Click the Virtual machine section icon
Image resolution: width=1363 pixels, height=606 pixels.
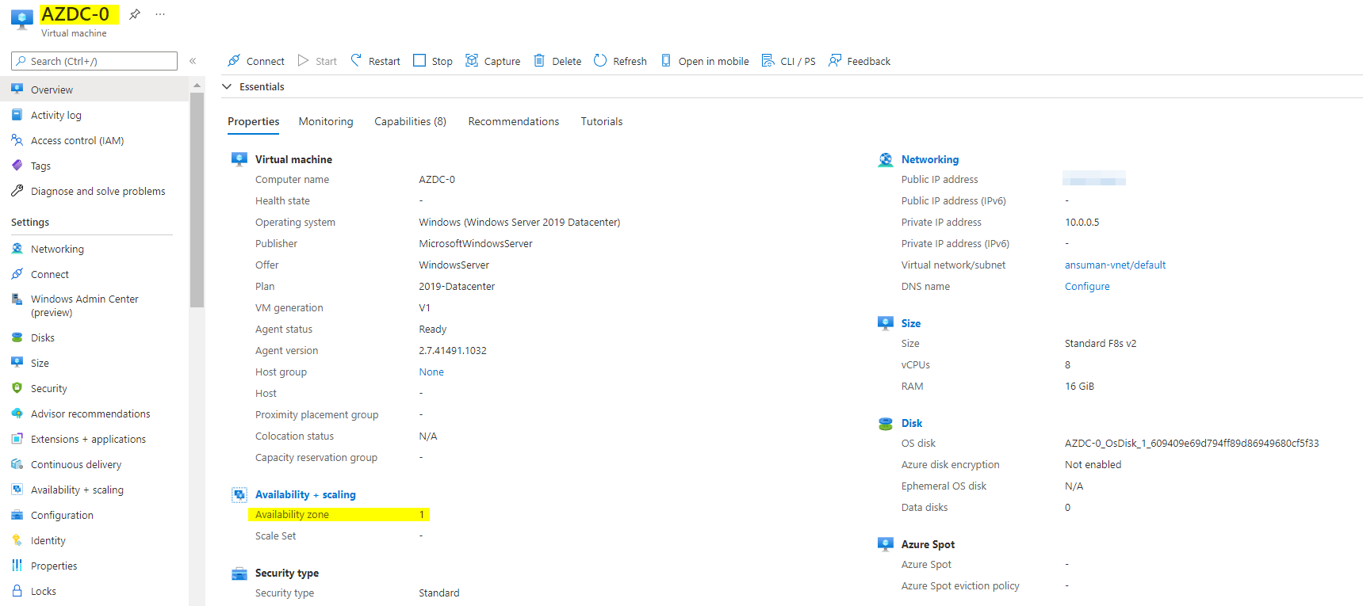click(239, 159)
